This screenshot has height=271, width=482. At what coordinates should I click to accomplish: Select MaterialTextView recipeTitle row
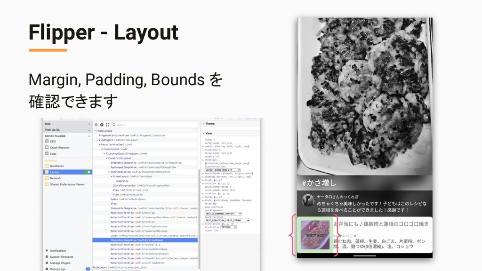point(145,245)
